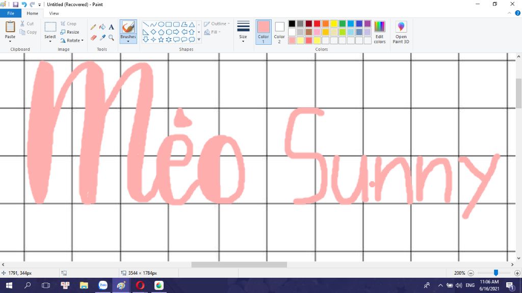Image resolution: width=522 pixels, height=293 pixels.
Task: Choose the Rectangle shape
Action: click(168, 24)
